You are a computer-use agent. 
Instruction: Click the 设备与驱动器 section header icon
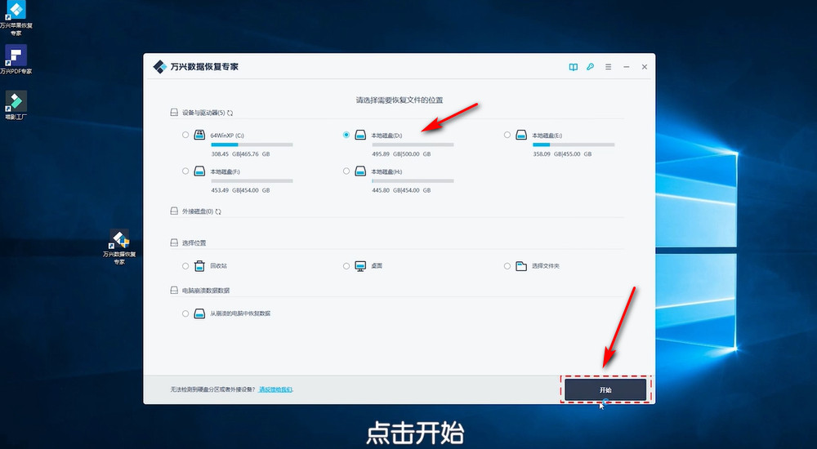[x=175, y=113]
